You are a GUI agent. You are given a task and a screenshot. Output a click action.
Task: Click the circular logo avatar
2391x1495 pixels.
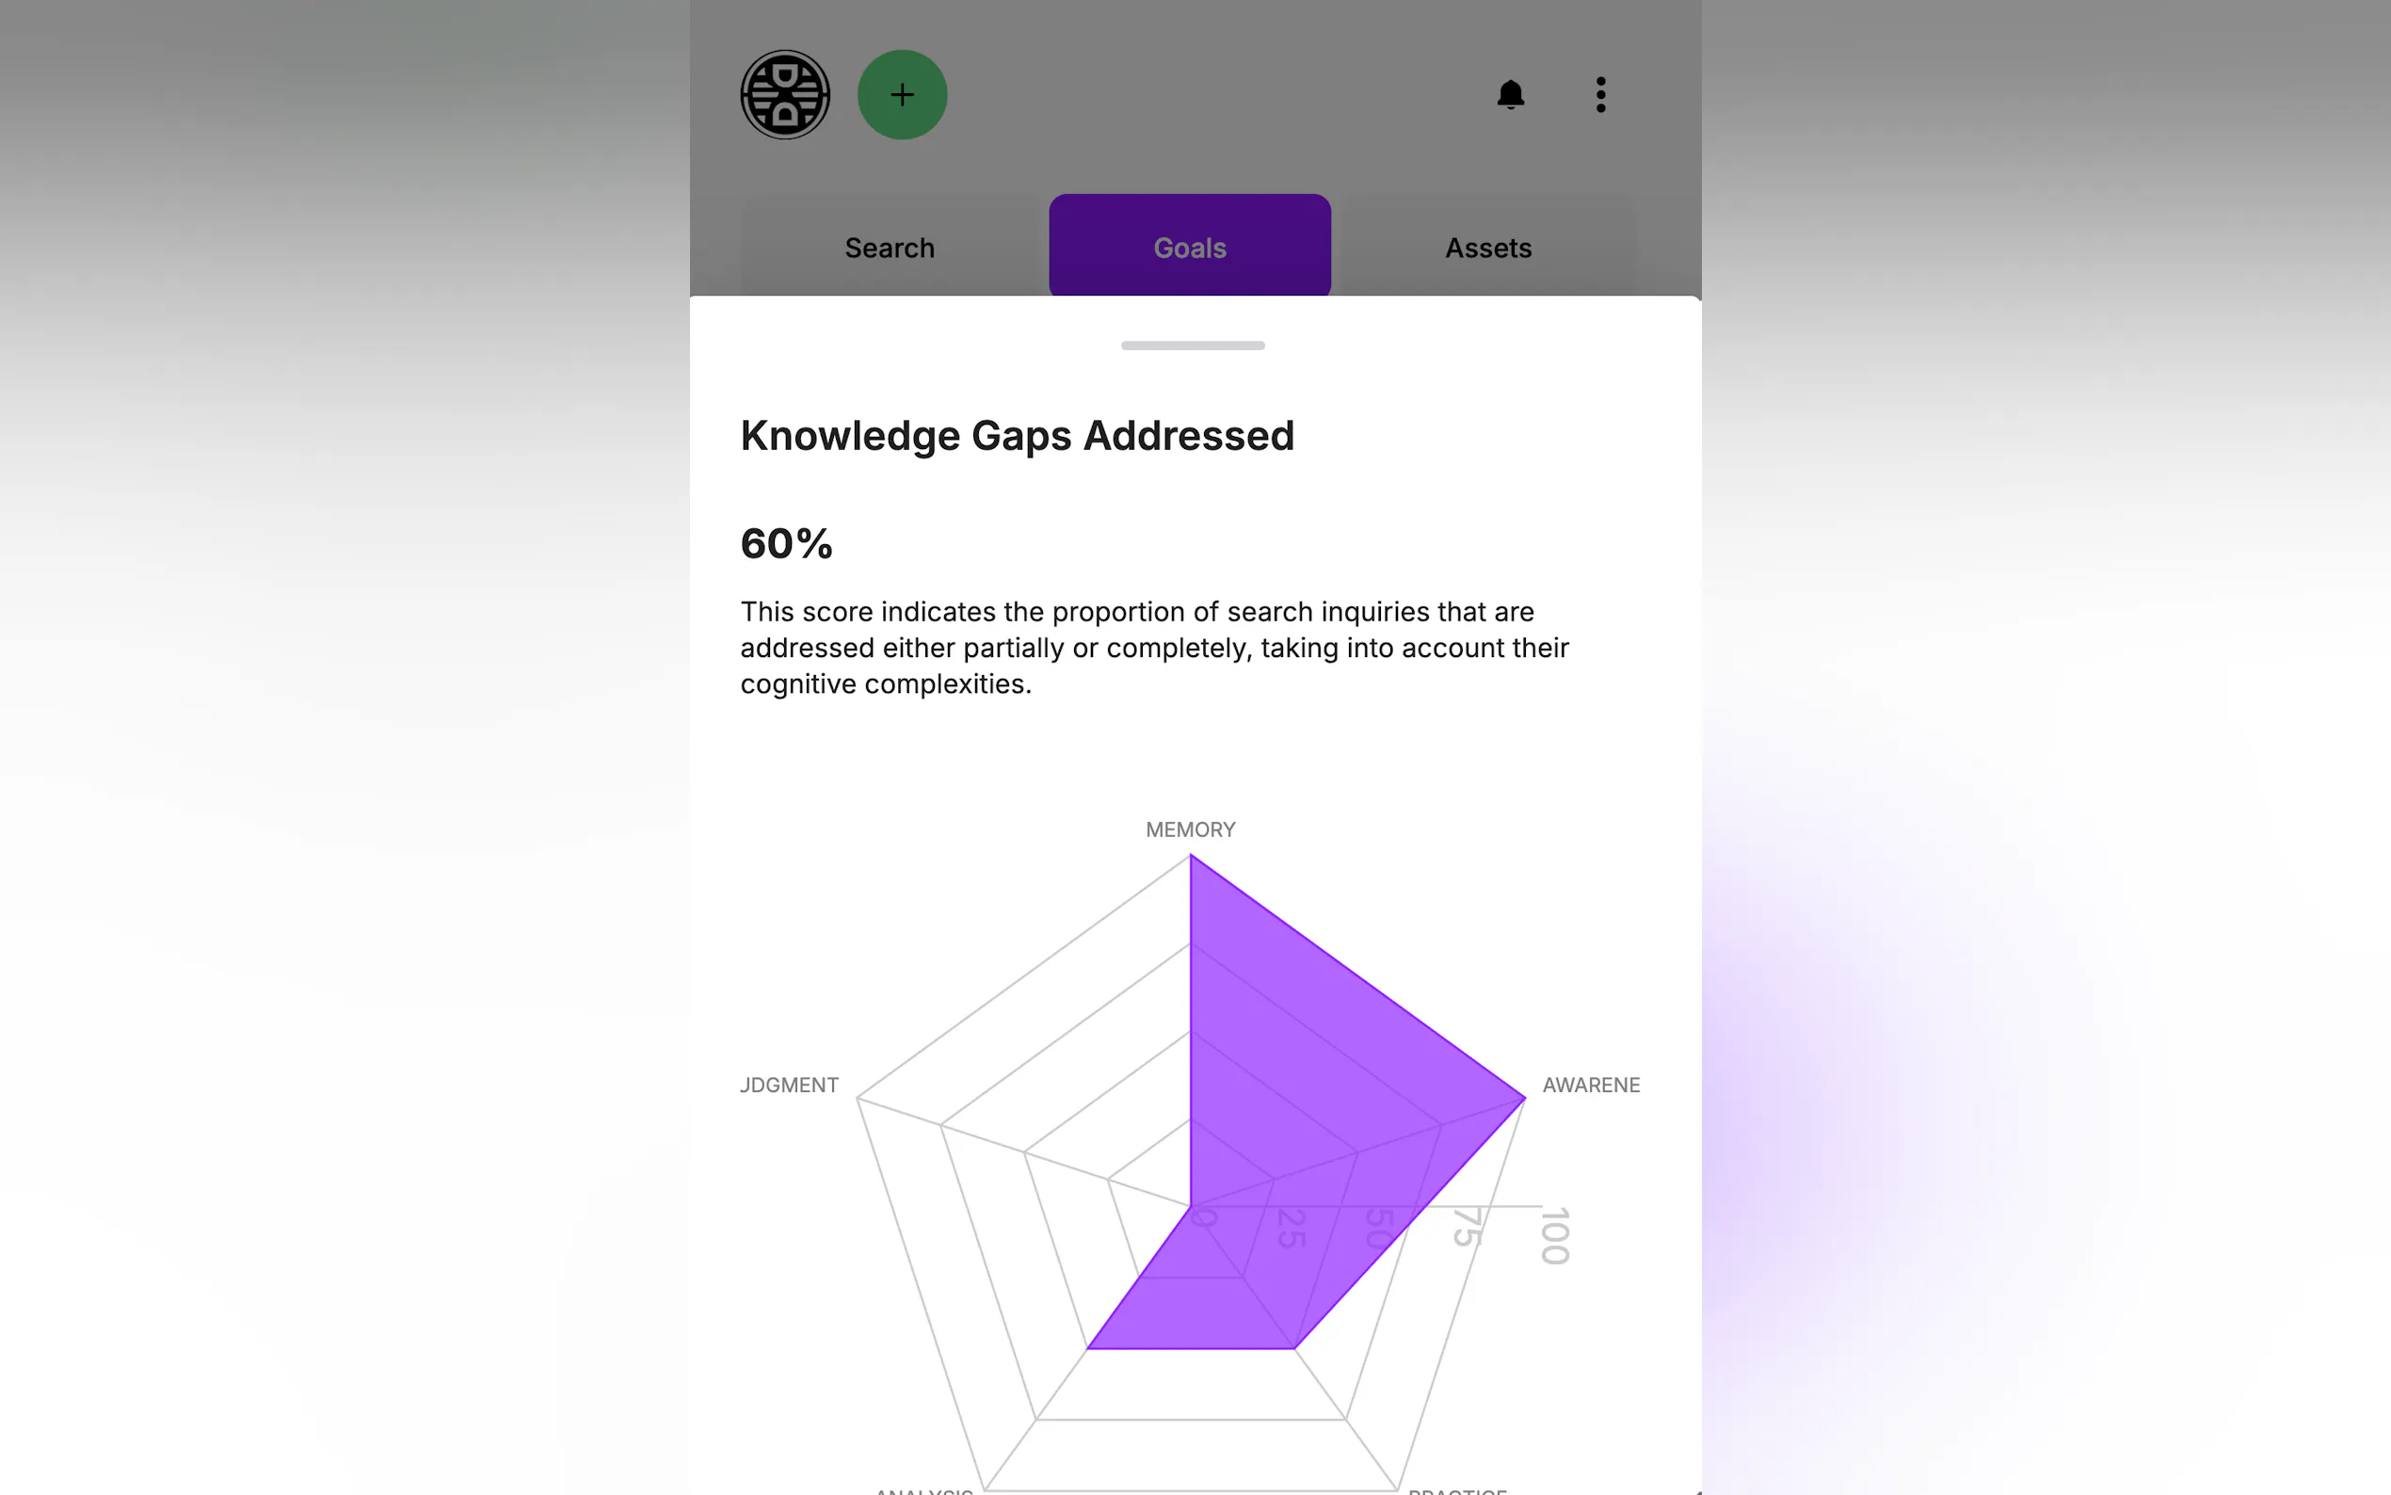(x=785, y=95)
